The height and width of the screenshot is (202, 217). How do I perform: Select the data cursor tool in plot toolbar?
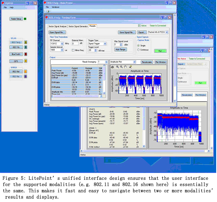pos(130,67)
